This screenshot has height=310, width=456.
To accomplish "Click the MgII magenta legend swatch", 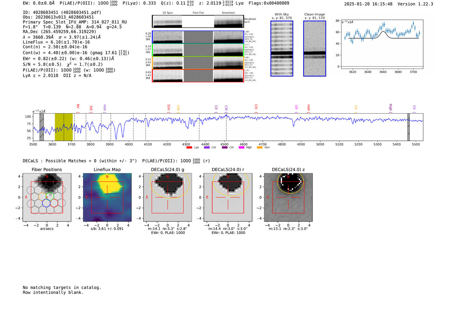I will point(241,148).
